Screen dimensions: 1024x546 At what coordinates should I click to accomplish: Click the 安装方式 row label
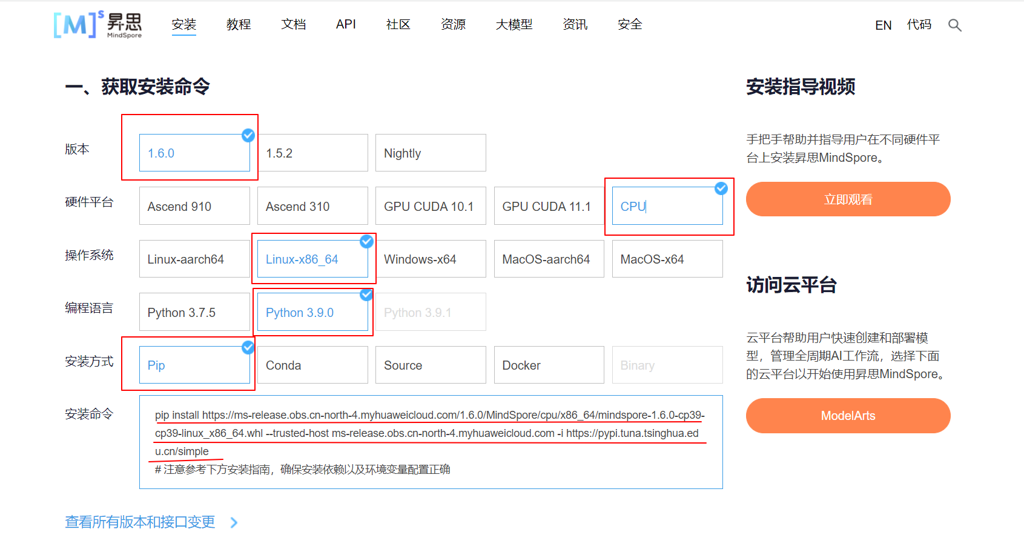[89, 362]
